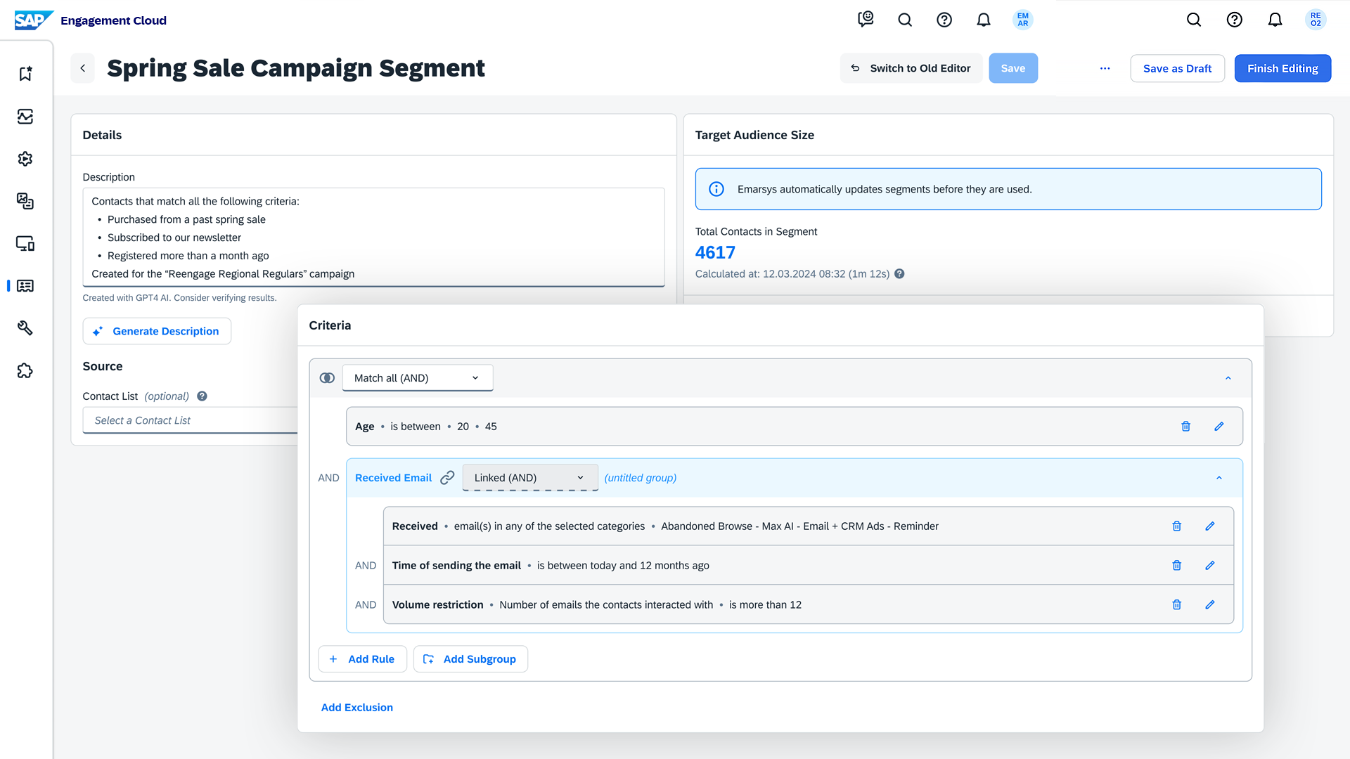Click the SAP logo
Screen dimensions: 1350x759
[x=34, y=20]
